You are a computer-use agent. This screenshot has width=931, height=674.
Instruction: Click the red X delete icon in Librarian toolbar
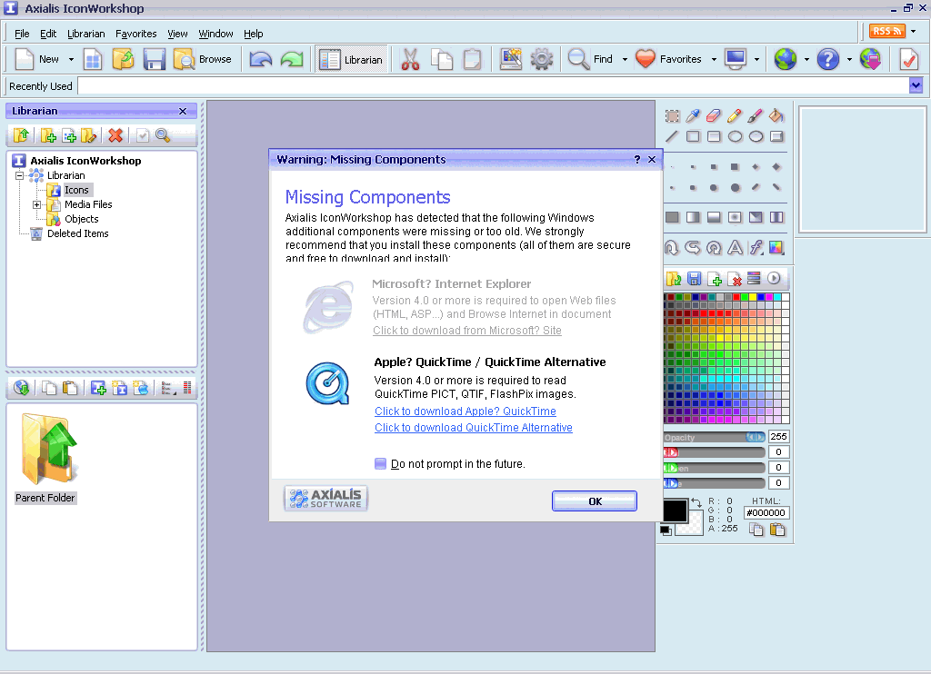115,135
